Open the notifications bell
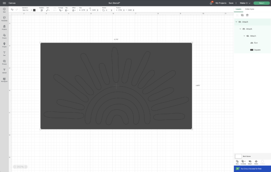 pyautogui.click(x=211, y=3)
